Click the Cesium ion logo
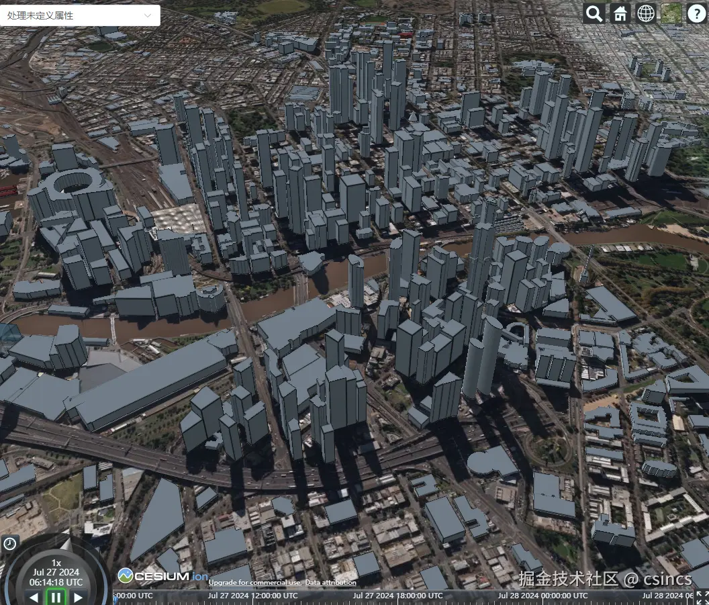Screen dimensions: 709x605 point(162,576)
